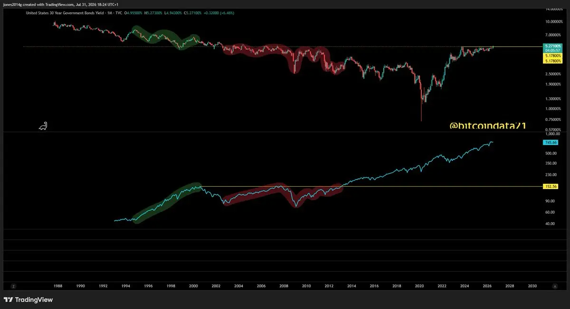
Task: Click the 500.00 tick on the lower pane axis
Action: click(x=551, y=154)
